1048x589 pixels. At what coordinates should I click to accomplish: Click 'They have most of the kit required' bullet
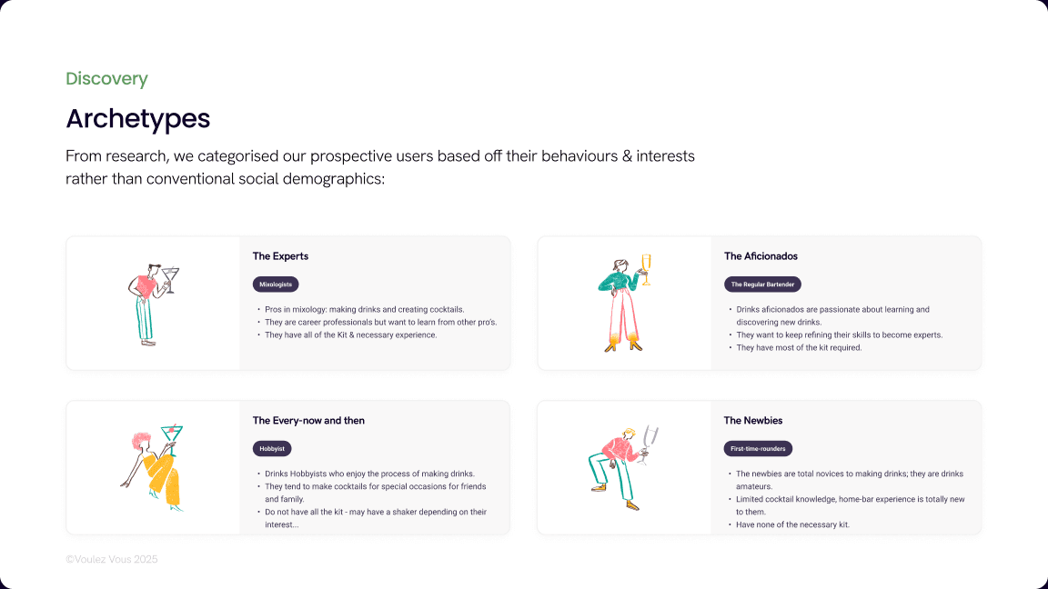(x=799, y=348)
